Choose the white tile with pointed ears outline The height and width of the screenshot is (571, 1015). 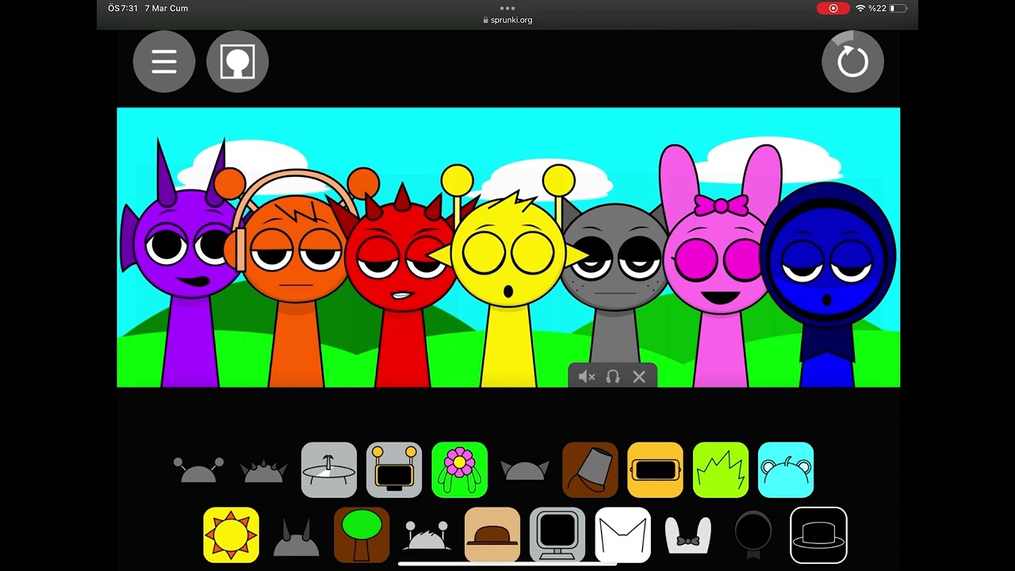click(x=622, y=535)
